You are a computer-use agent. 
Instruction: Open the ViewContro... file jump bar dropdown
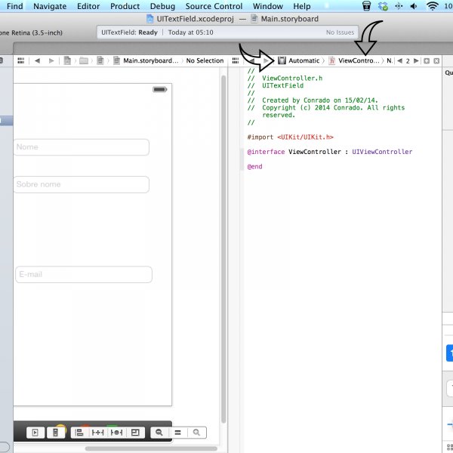(x=354, y=60)
